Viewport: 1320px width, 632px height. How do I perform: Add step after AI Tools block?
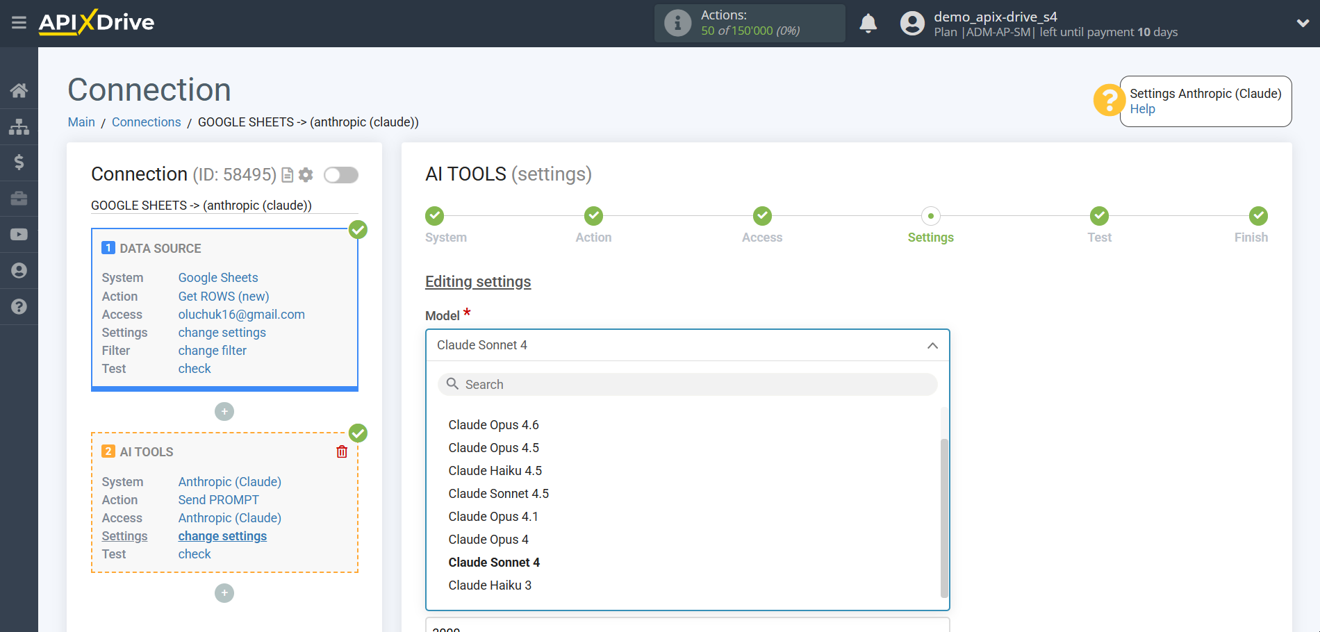224,593
